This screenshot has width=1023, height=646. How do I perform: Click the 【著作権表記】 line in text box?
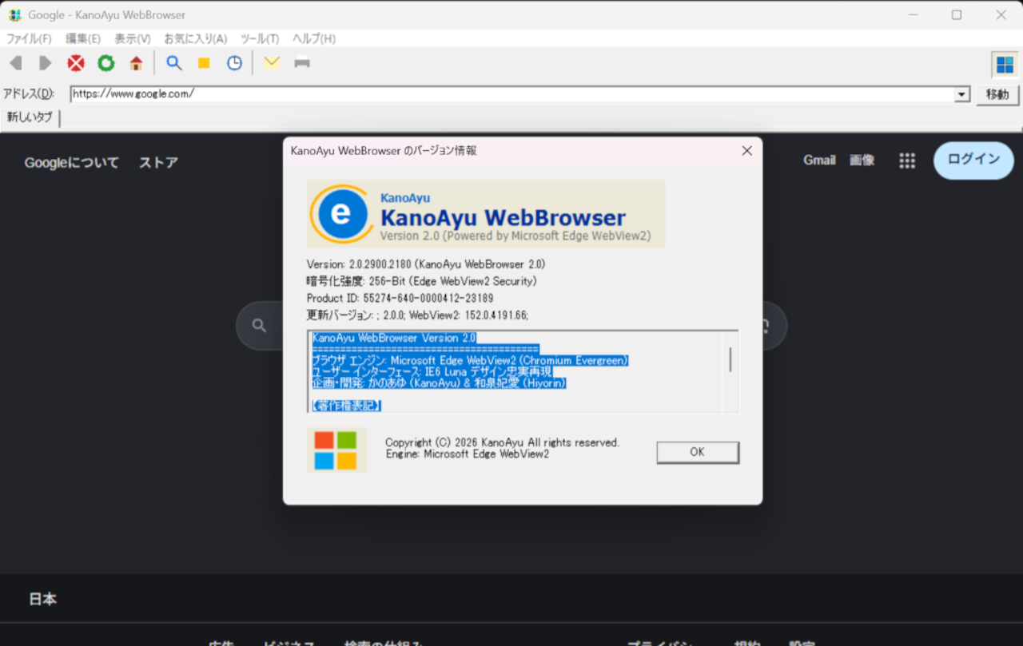point(347,406)
